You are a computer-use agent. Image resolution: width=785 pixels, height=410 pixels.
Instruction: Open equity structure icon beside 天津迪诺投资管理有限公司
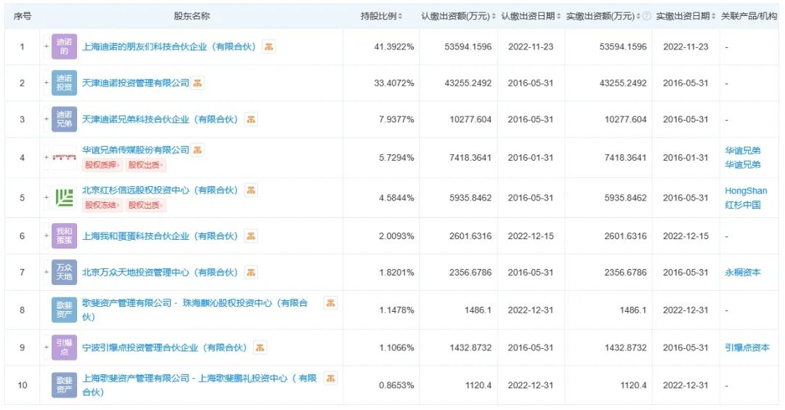[x=198, y=83]
